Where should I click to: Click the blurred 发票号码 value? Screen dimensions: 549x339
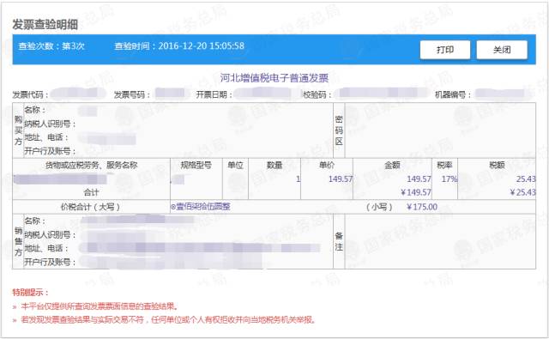pyautogui.click(x=170, y=94)
